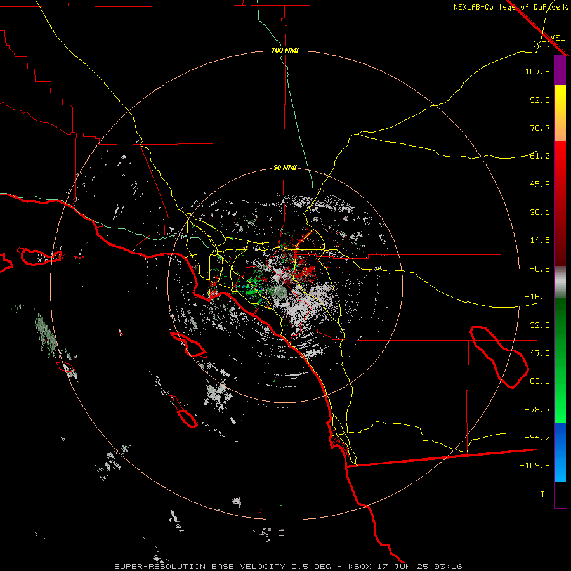Click the 92.3 legend value

click(x=540, y=100)
